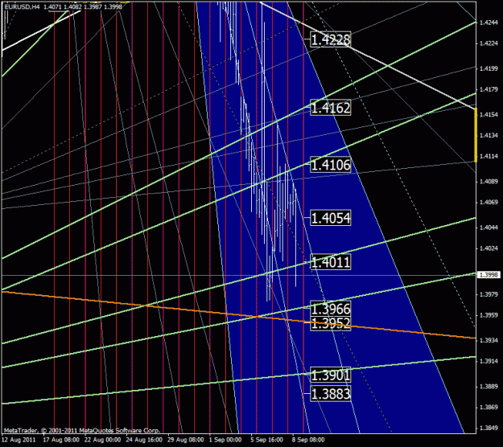Viewport: 503px width, 447px height.
Task: Click the 5 Sep 16:00 time label
Action: click(267, 440)
